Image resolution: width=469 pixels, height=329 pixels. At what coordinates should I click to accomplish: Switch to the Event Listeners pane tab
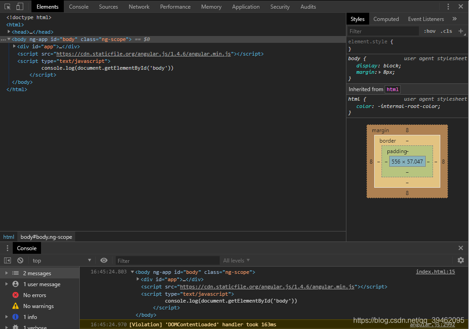426,19
